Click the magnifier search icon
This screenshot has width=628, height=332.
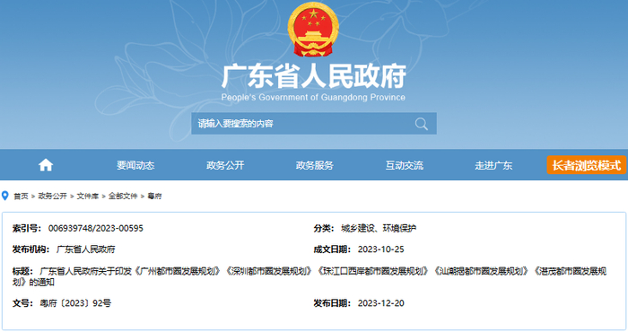422,124
